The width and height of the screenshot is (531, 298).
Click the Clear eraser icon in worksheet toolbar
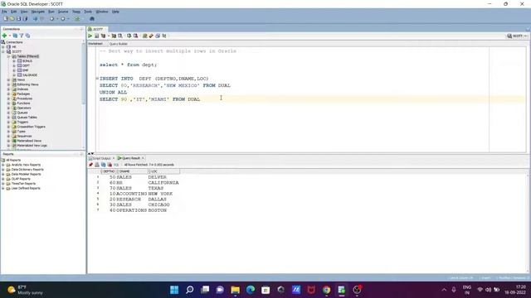pos(151,36)
